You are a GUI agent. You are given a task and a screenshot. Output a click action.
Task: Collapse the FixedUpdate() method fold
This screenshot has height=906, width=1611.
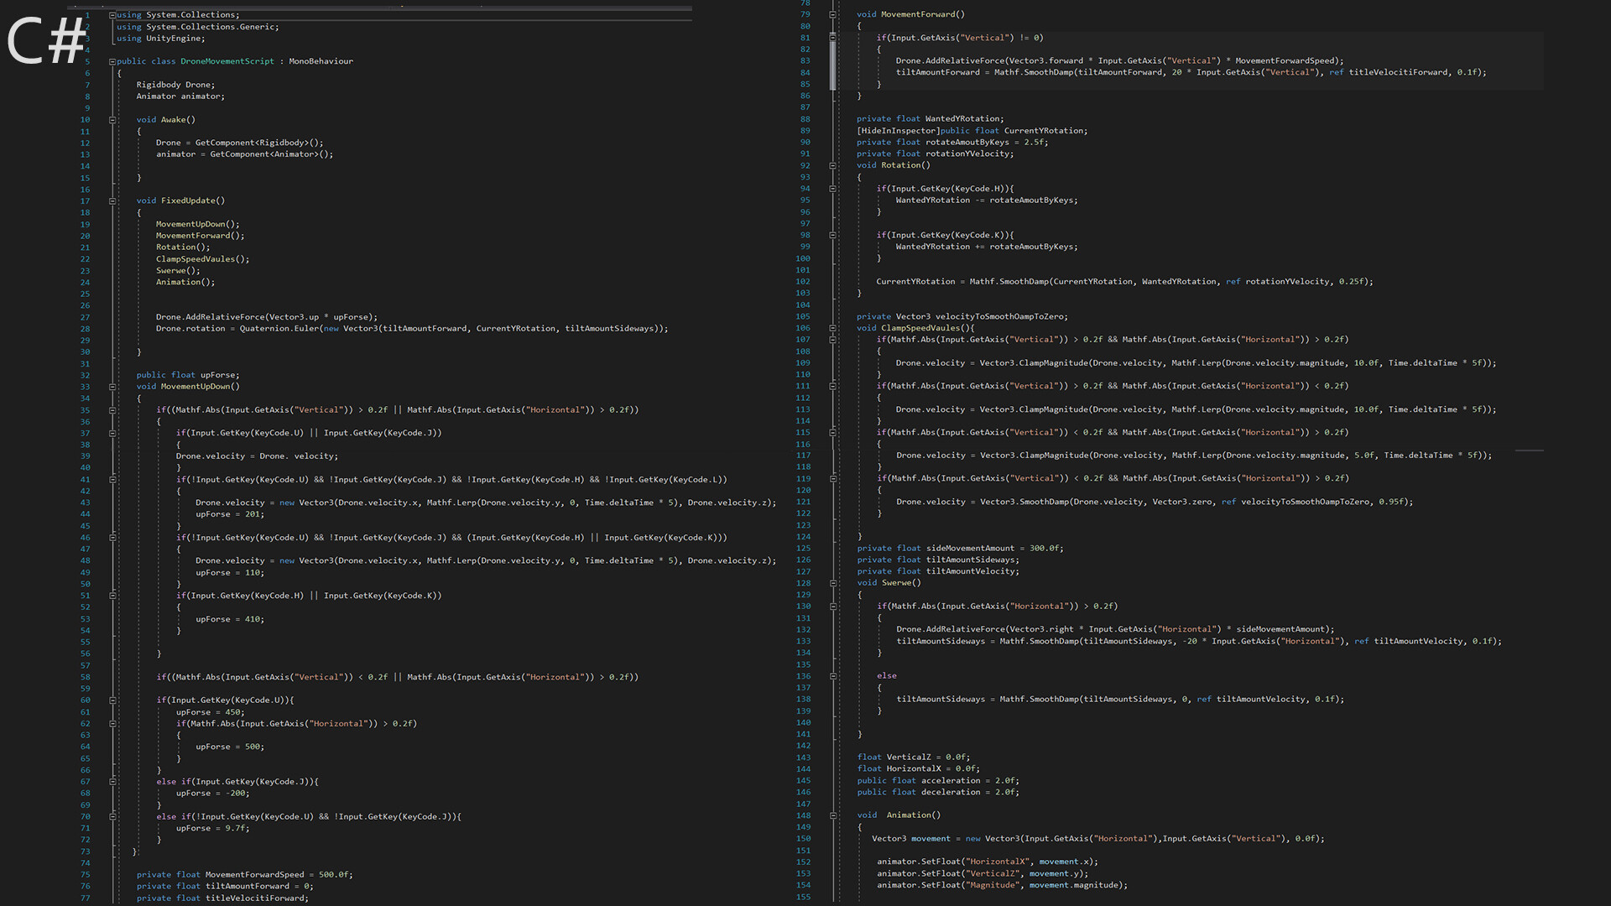(x=112, y=201)
